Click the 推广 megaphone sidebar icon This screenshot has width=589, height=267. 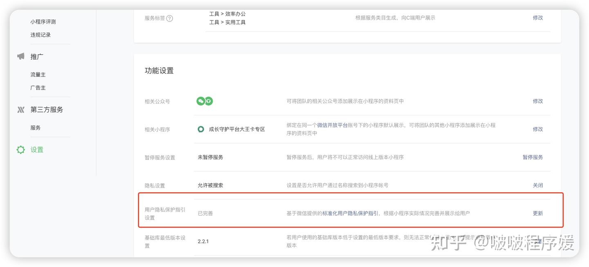(x=20, y=56)
